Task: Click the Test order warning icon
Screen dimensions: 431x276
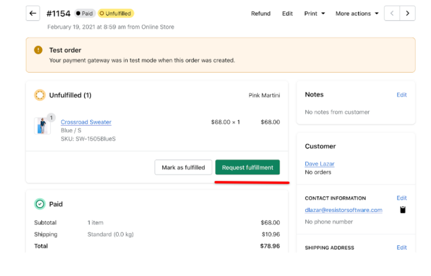Action: (38, 50)
